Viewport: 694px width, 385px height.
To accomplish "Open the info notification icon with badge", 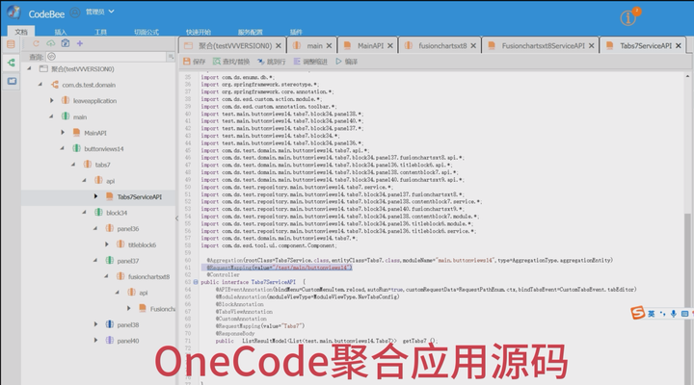I will [x=628, y=17].
